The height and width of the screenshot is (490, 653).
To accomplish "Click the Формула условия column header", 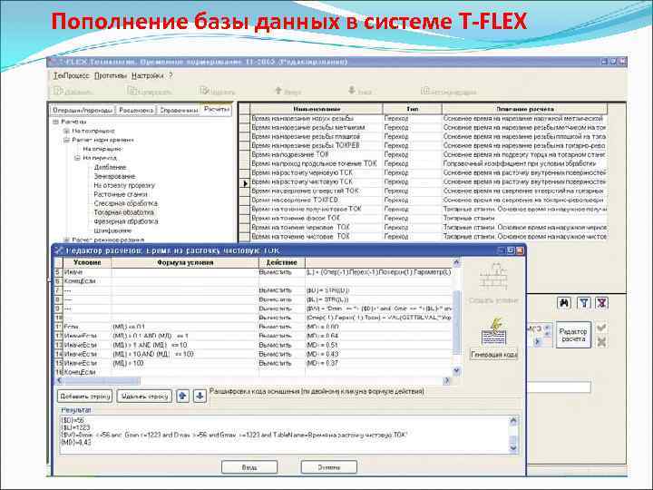I will coord(185,262).
